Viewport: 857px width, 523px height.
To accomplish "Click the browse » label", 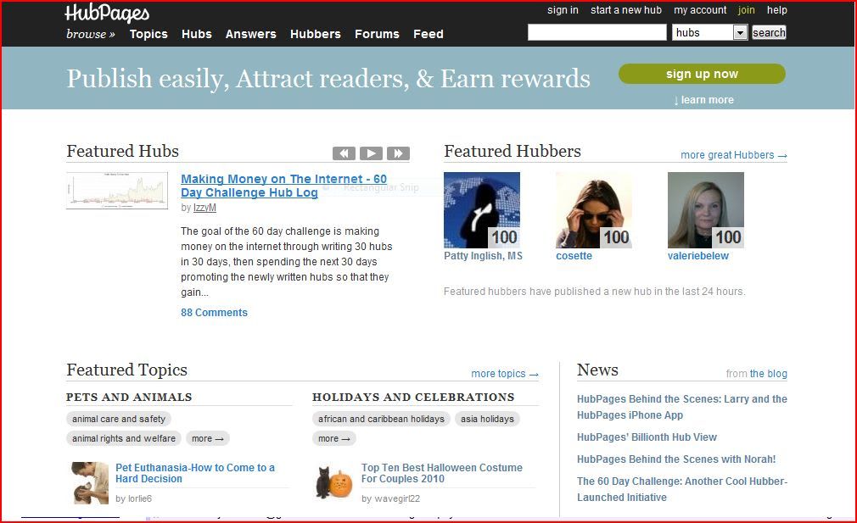I will 91,34.
